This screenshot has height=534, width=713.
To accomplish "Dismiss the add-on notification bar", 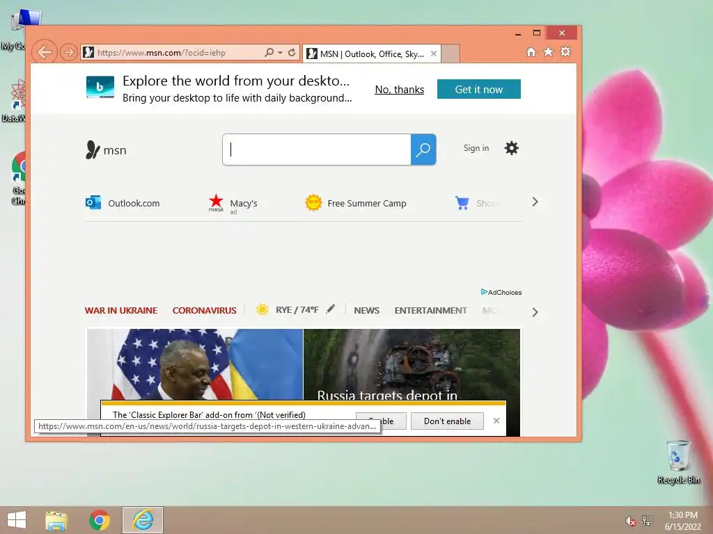I will click(496, 421).
